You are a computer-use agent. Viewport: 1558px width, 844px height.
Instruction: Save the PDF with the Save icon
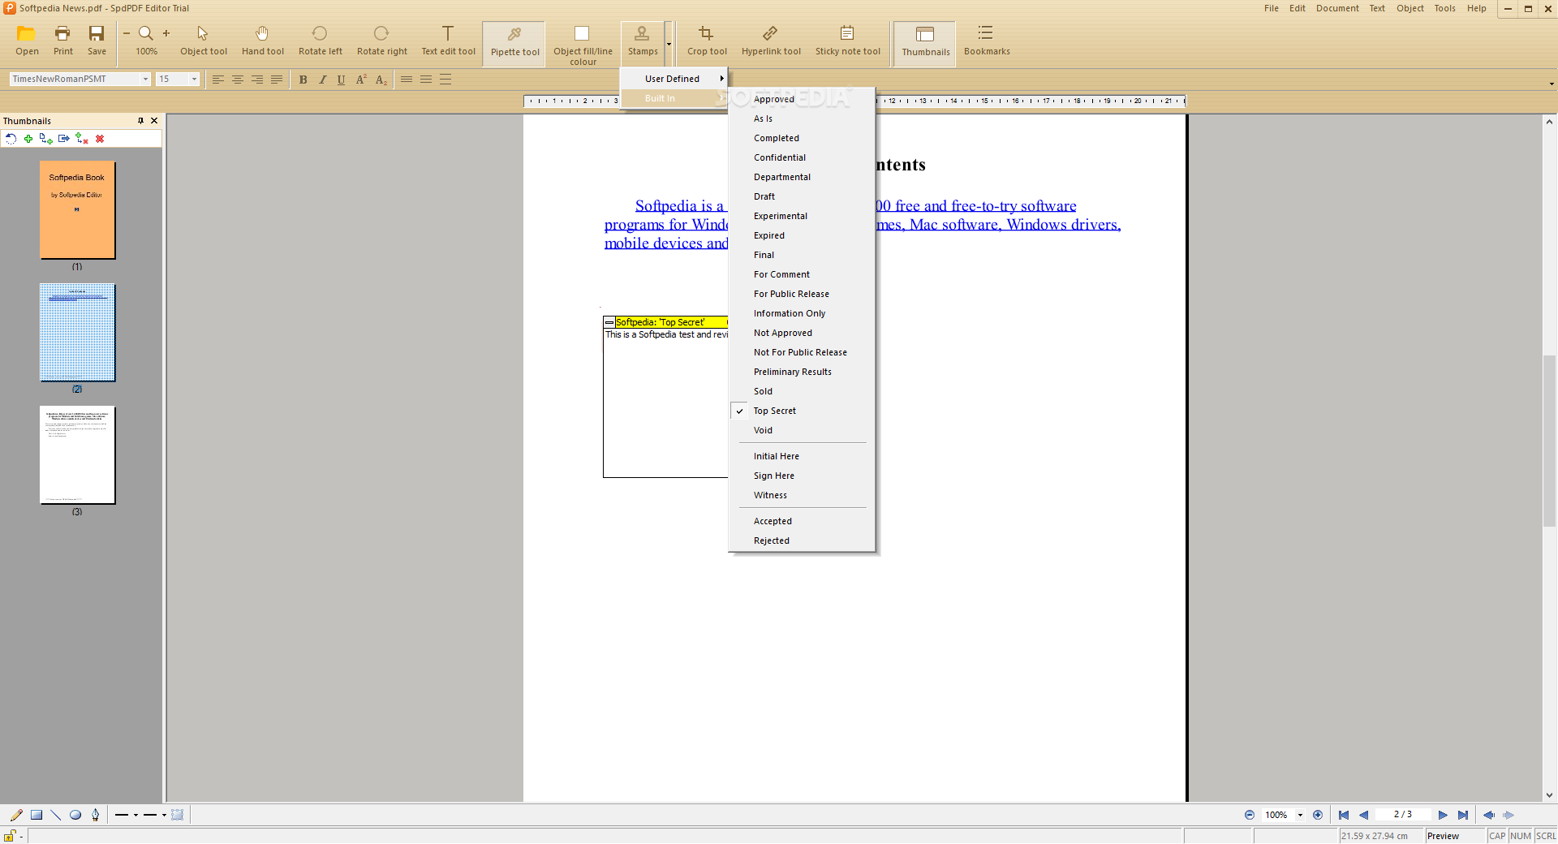(x=97, y=41)
